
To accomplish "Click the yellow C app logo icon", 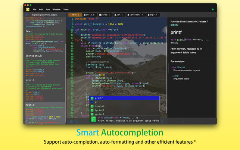I will (28, 9).
